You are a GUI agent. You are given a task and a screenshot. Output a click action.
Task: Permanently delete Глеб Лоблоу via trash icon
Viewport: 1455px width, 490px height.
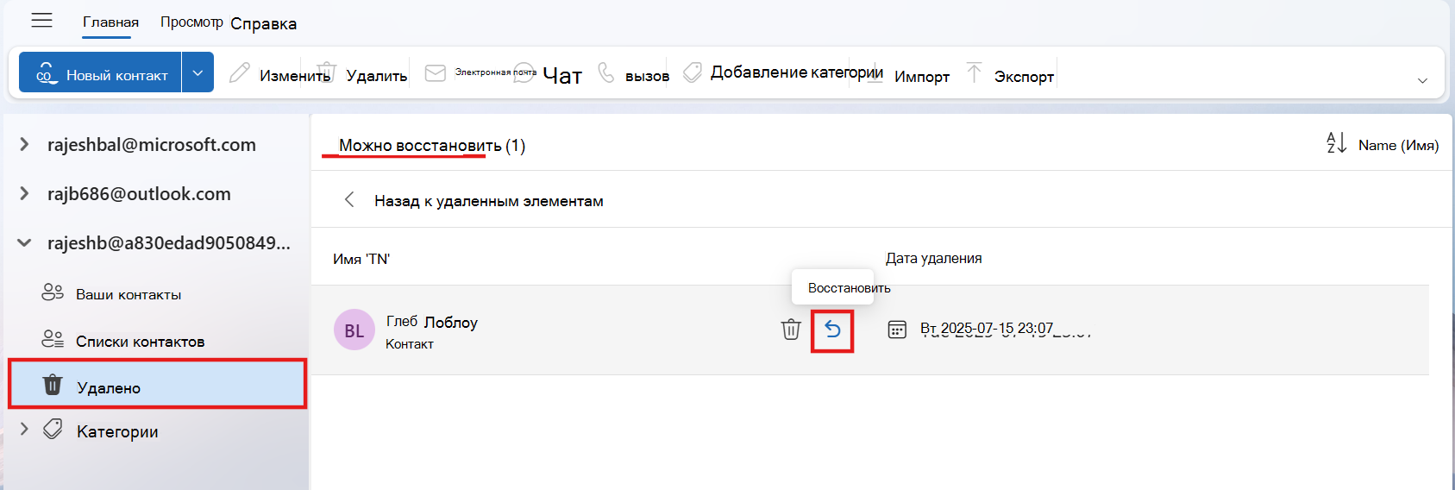791,330
